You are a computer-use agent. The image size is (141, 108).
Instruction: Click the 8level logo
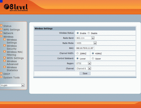point(16,7)
